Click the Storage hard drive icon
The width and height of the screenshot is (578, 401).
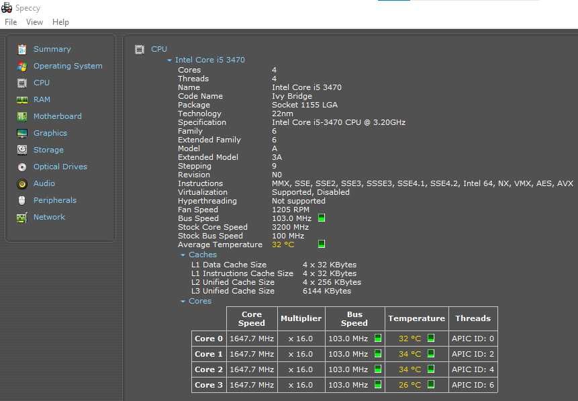22,150
